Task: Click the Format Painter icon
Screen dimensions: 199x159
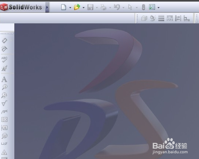Action: click(4, 68)
